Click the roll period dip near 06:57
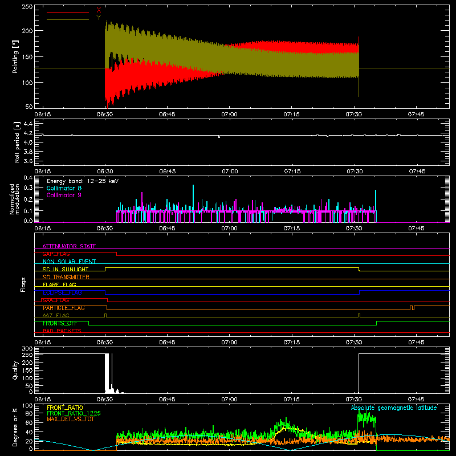The image size is (456, 456). coord(219,136)
